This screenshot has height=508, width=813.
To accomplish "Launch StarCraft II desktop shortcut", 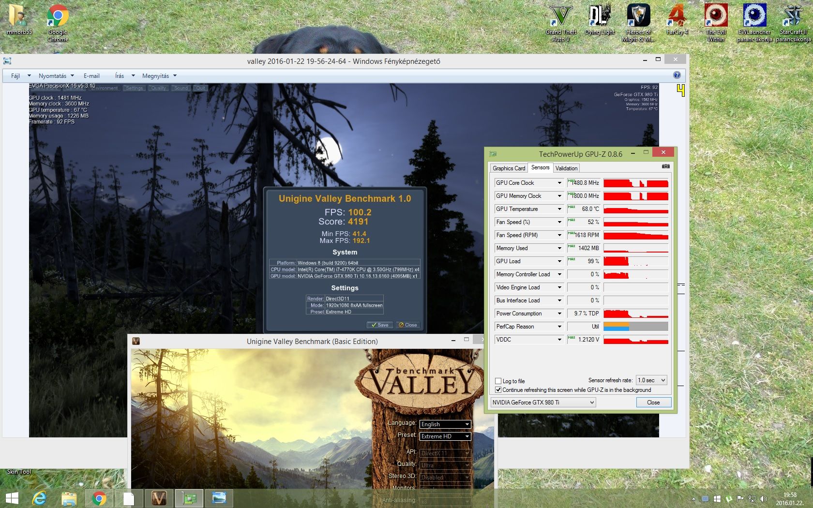I will click(x=793, y=23).
